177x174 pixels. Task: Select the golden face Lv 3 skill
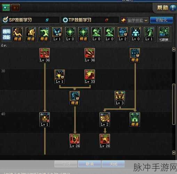click(120, 98)
